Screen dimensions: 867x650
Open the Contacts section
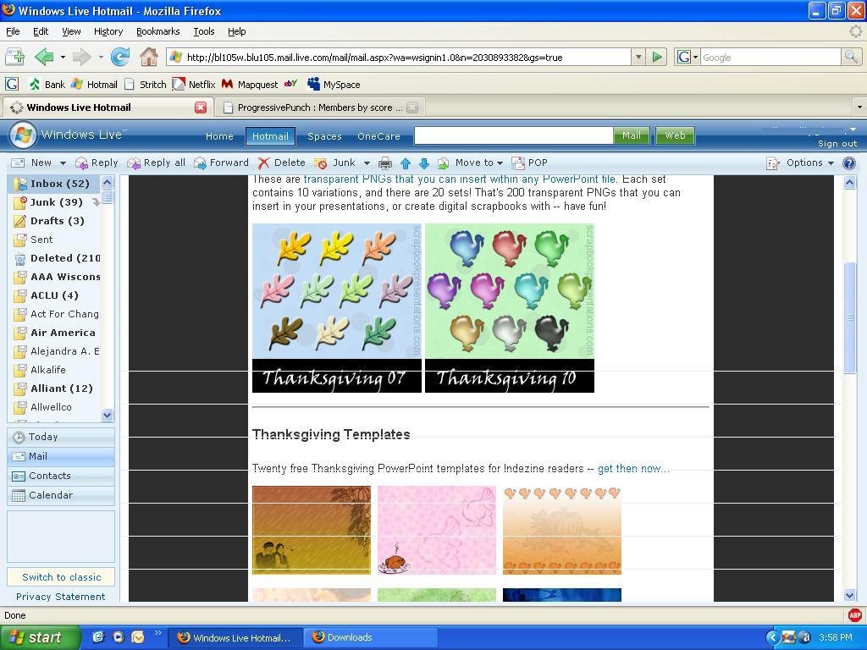click(61, 476)
